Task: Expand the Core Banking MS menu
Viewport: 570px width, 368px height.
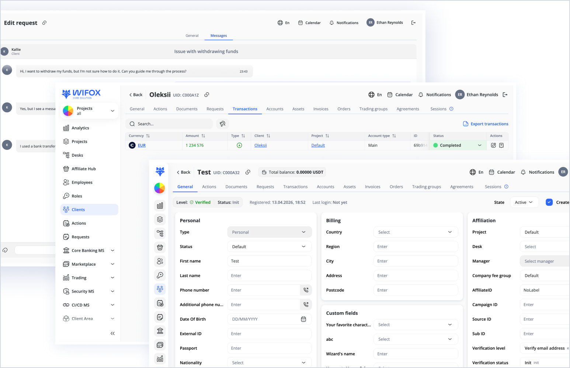Action: point(112,251)
